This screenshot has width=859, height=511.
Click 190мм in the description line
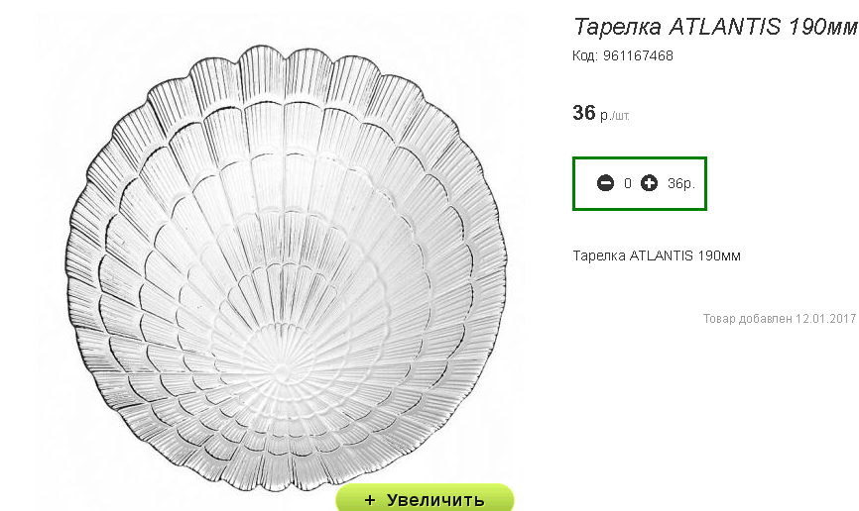719,255
